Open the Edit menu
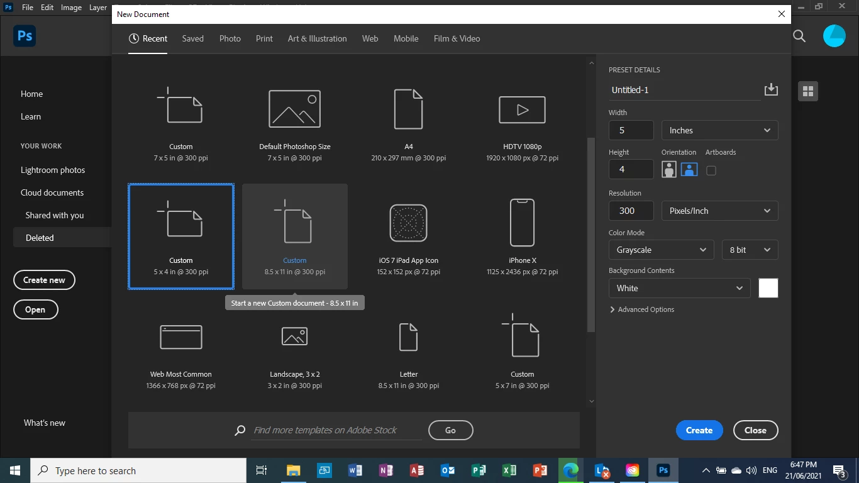 47,8
